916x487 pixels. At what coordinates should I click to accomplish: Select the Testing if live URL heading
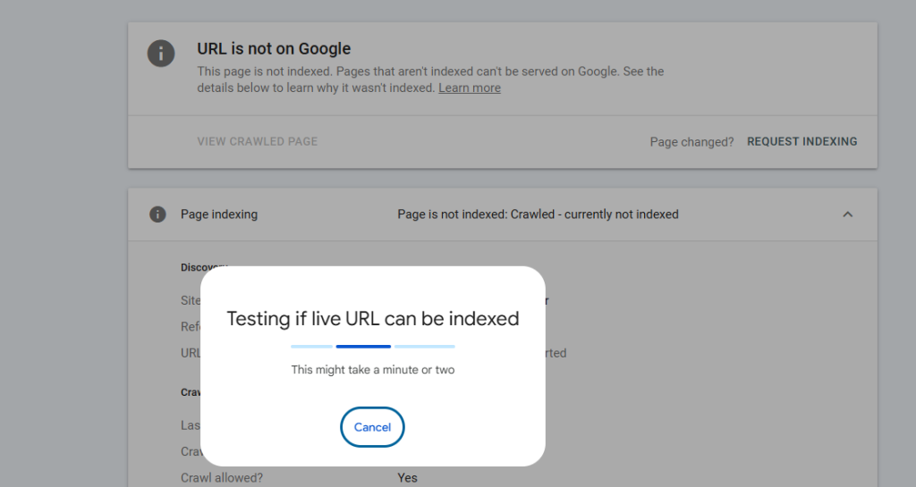373,318
